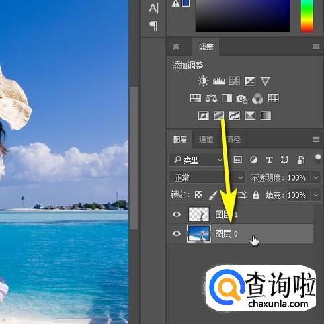This screenshot has height=324, width=324.
Task: Open the 类型 layer filter dropdown
Action: tap(196, 160)
